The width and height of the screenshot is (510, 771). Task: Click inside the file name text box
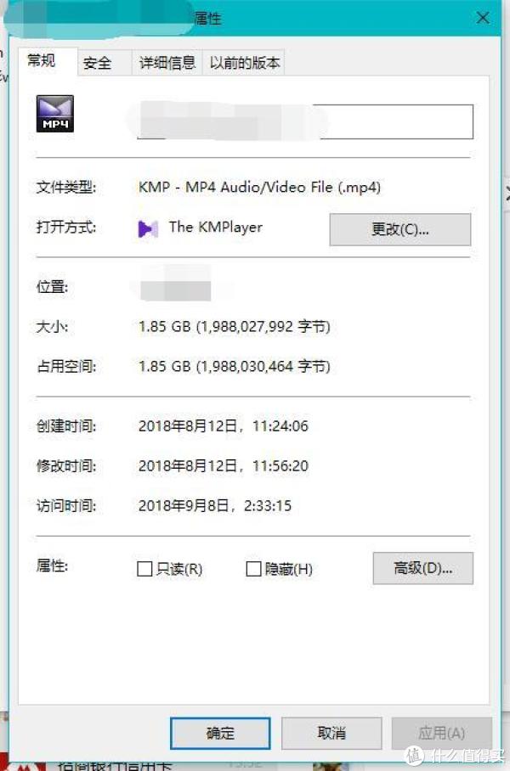[304, 121]
